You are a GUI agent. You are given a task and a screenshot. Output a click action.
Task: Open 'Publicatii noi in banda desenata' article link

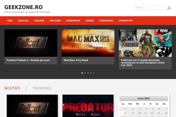click(143, 63)
